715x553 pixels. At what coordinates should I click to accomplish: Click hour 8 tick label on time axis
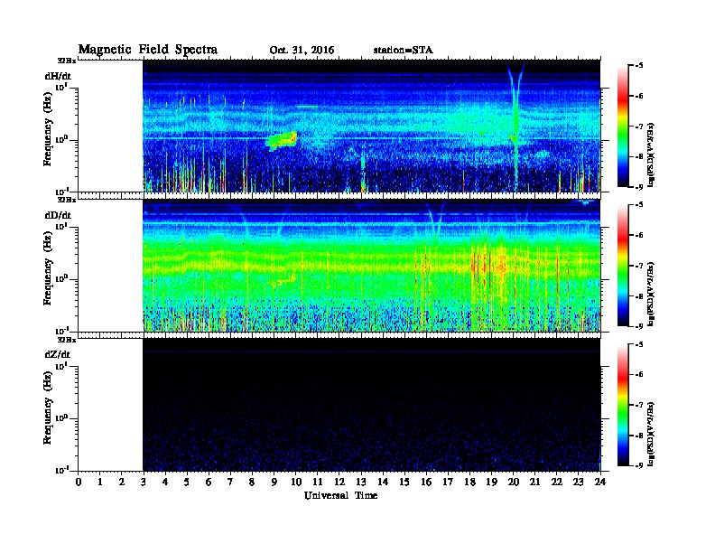pyautogui.click(x=252, y=483)
